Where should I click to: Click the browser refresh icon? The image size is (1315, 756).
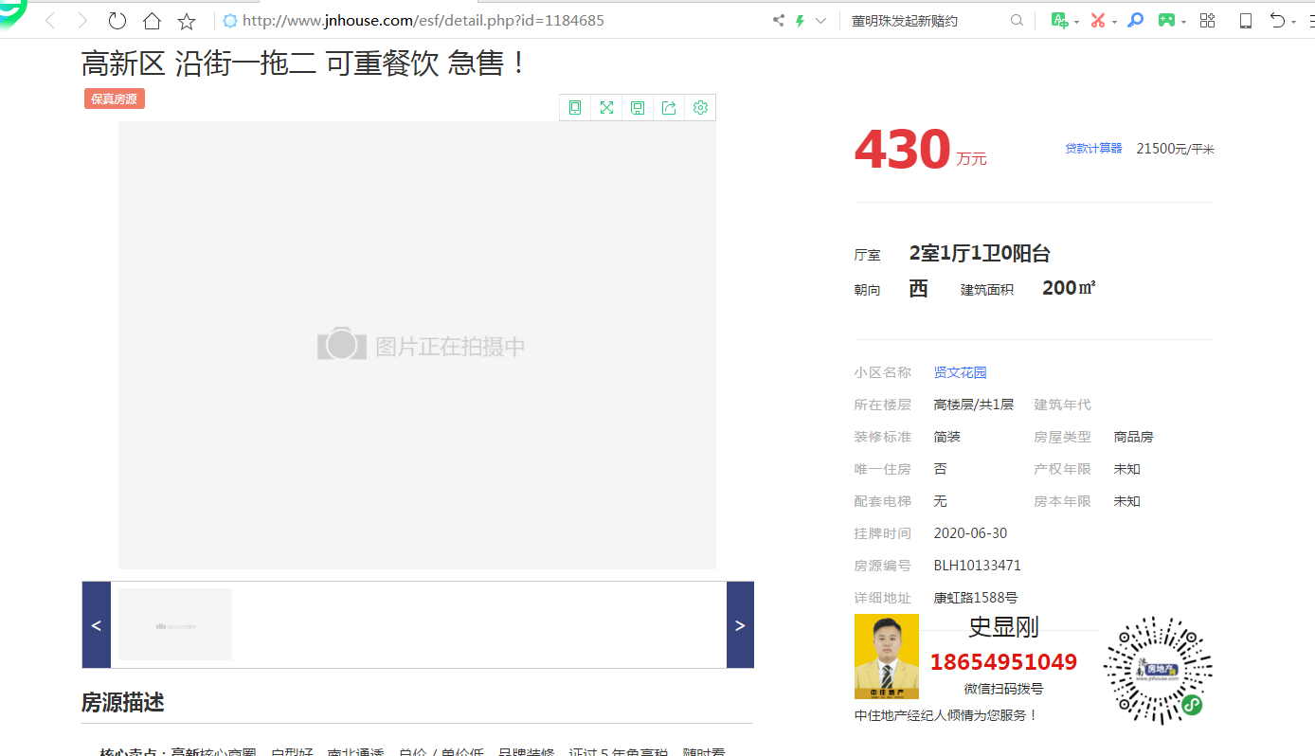point(117,21)
